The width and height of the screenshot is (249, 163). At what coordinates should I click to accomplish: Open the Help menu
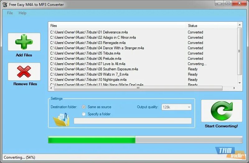pyautogui.click(x=22, y=13)
